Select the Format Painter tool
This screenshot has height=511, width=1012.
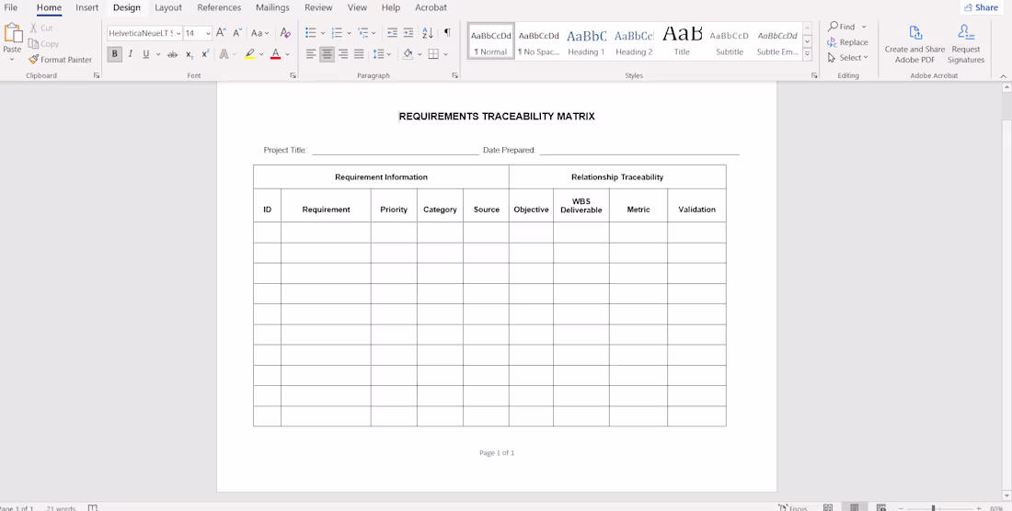(x=60, y=60)
